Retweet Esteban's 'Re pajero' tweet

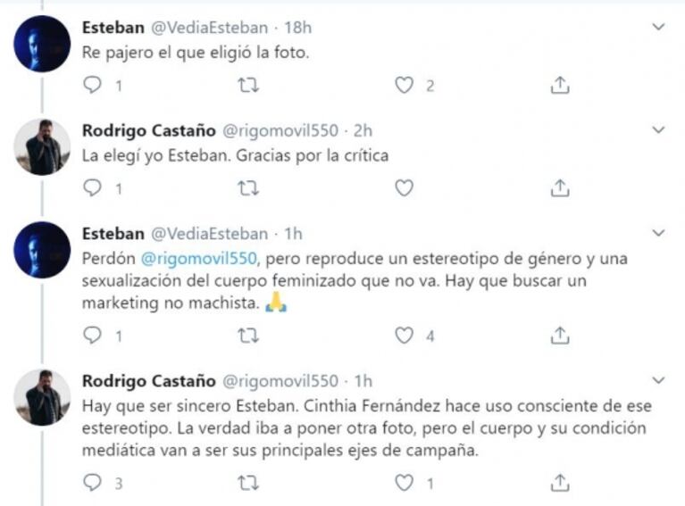[x=251, y=86]
